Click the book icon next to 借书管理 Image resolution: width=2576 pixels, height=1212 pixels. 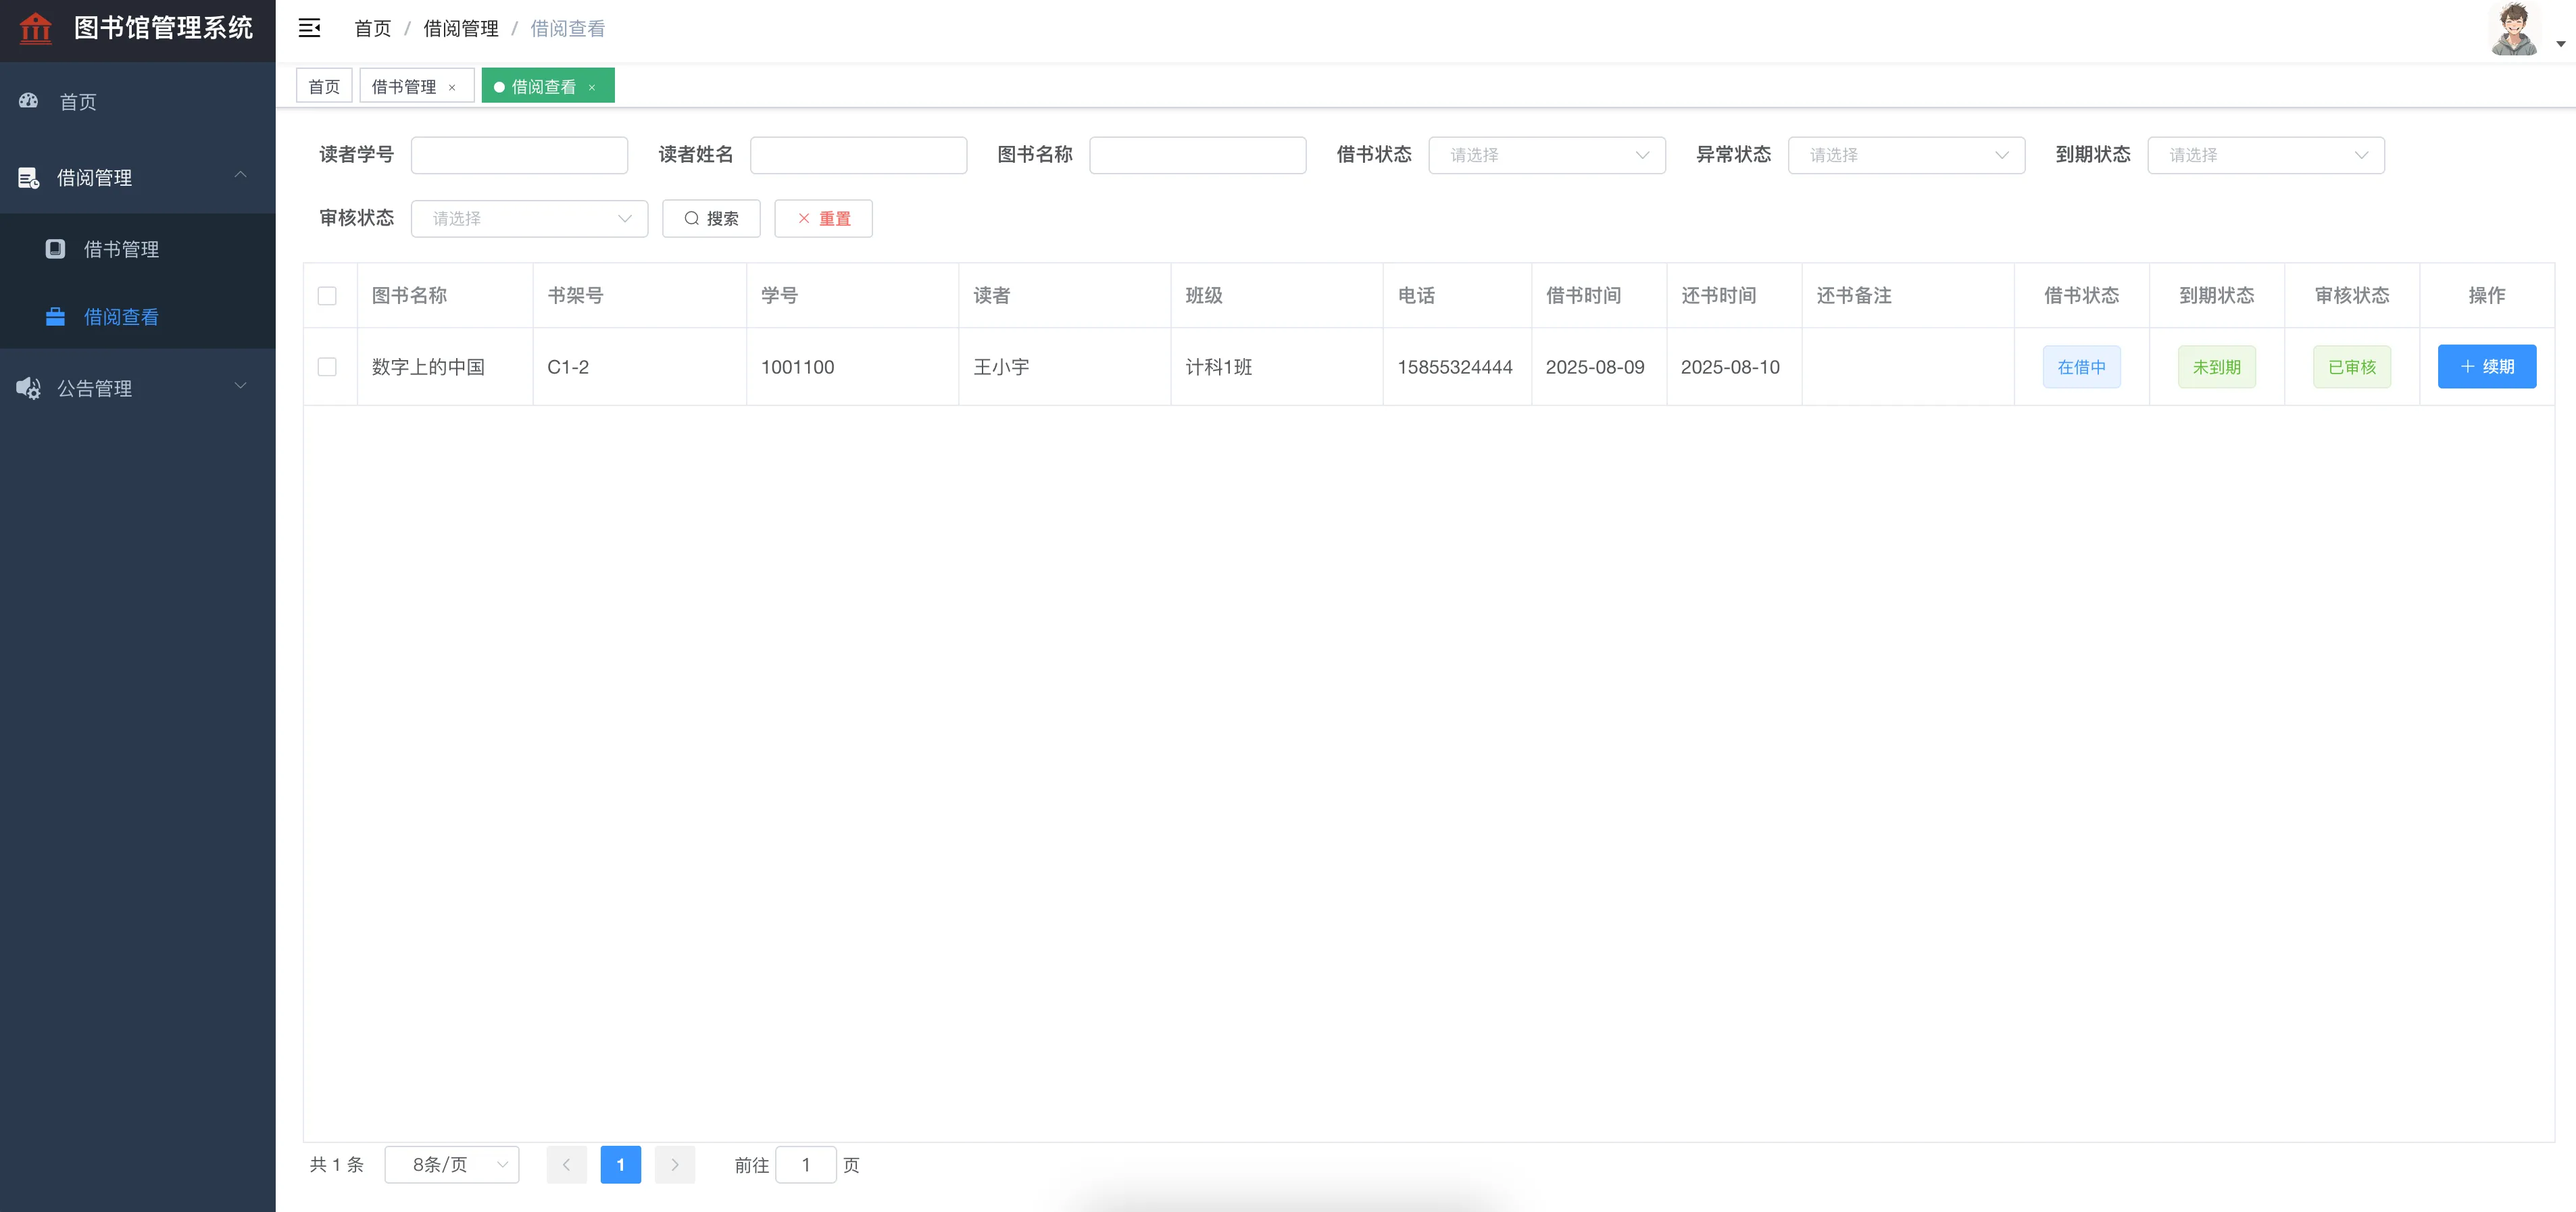coord(56,249)
